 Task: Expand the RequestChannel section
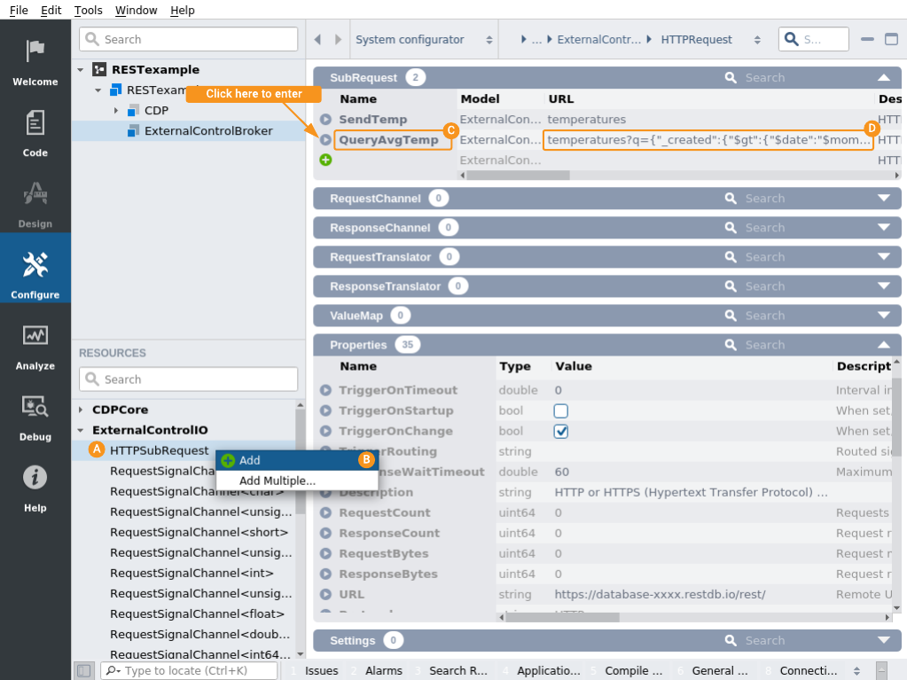click(883, 199)
